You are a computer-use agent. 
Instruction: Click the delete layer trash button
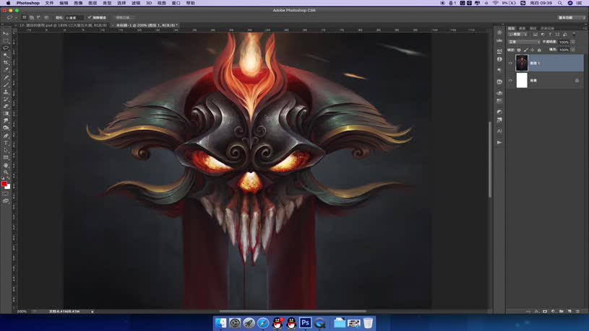click(x=577, y=312)
